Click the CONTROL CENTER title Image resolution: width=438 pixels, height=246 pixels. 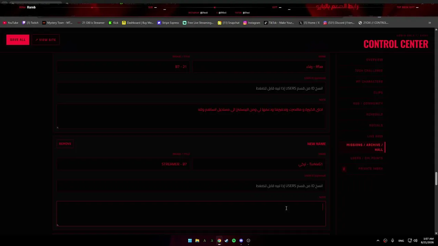396,44
